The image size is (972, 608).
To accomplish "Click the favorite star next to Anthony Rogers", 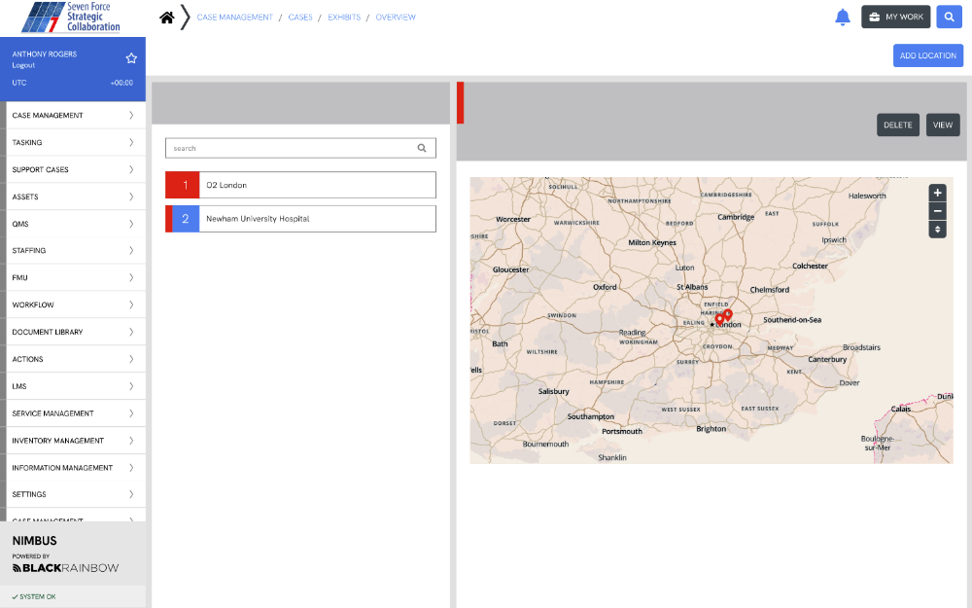I will (131, 57).
